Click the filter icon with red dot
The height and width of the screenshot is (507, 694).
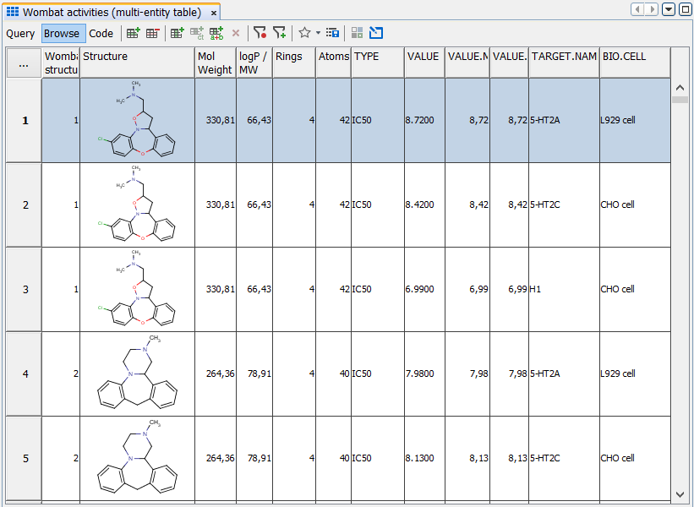click(x=260, y=34)
